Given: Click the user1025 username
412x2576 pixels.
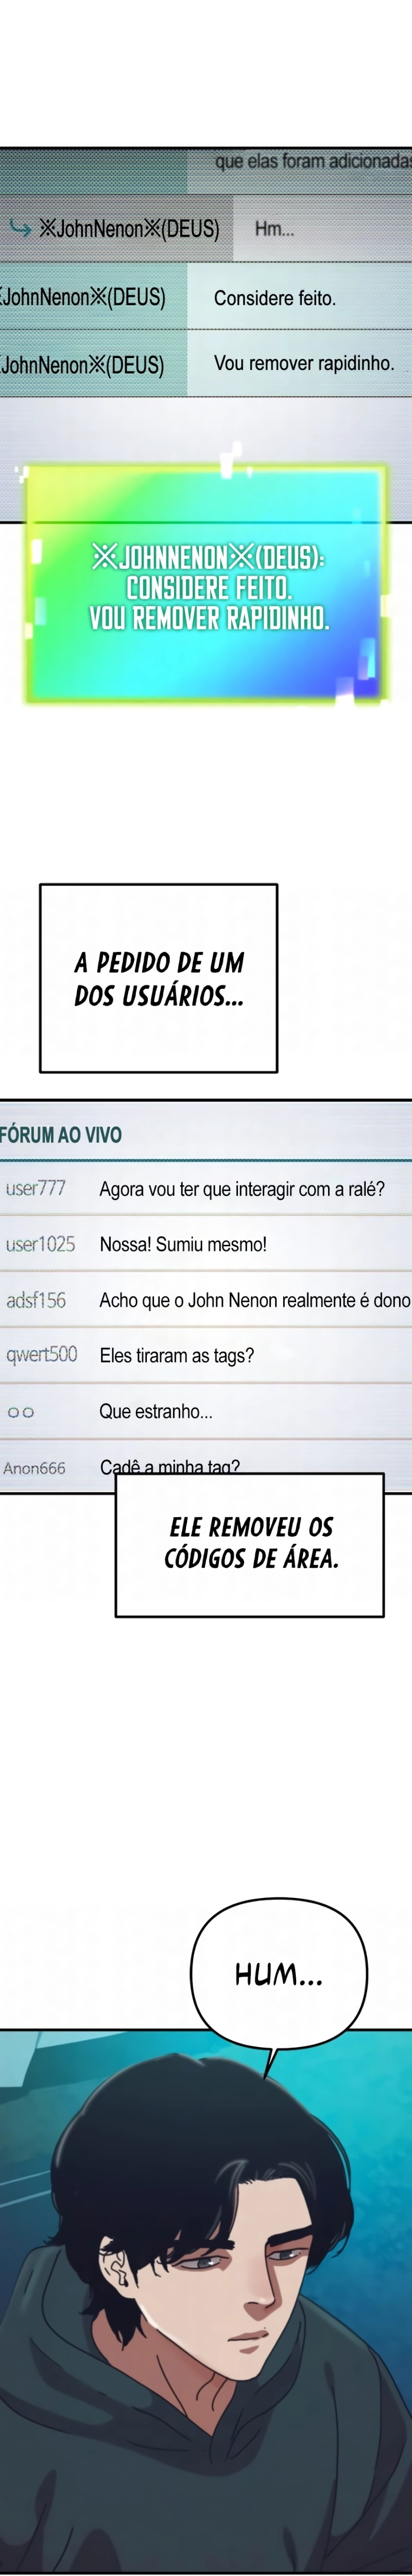Looking at the screenshot, I should click(40, 1244).
